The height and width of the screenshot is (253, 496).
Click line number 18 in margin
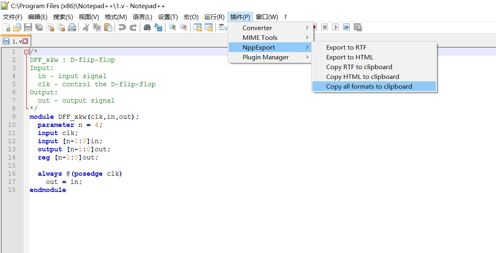click(11, 190)
